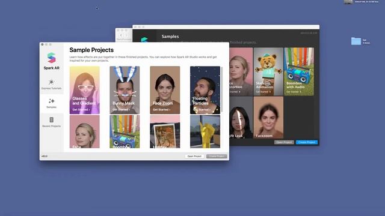This screenshot has width=385, height=216.
Task: Open the Bunny Mask sample project
Action: pos(125,90)
